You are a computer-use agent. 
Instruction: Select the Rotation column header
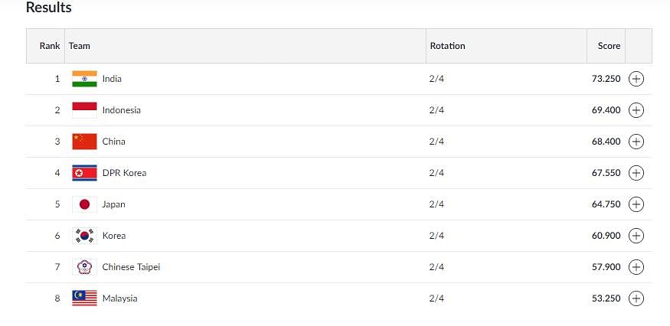447,46
